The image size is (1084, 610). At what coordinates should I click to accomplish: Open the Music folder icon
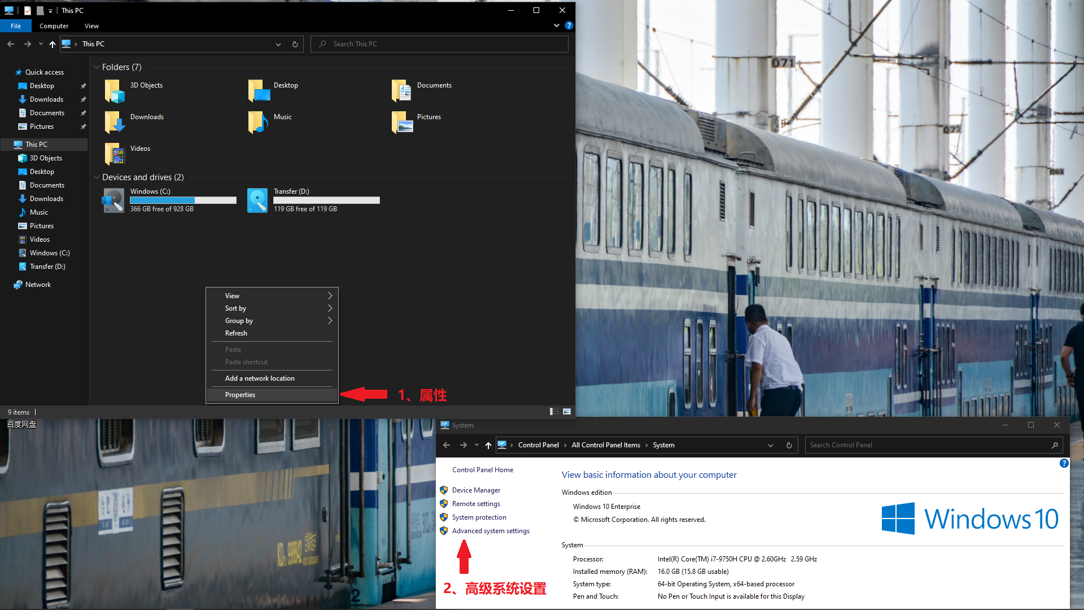tap(257, 121)
